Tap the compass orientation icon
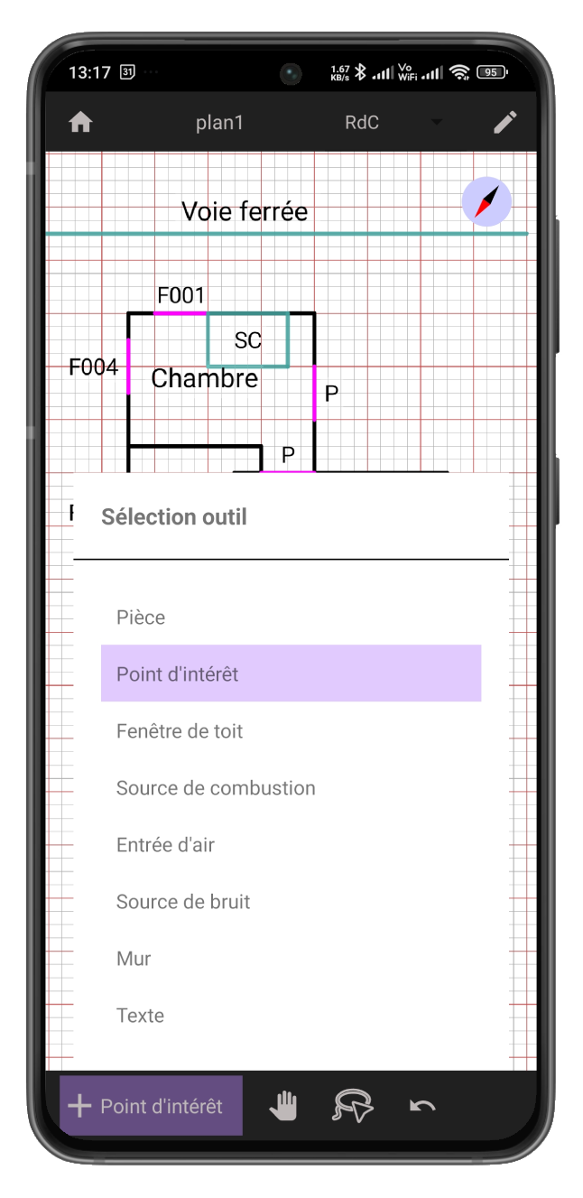The height and width of the screenshot is (1198, 583). click(486, 201)
